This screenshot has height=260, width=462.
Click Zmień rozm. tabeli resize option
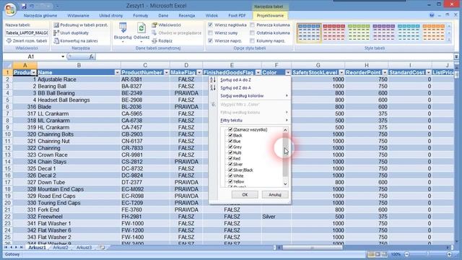27,41
